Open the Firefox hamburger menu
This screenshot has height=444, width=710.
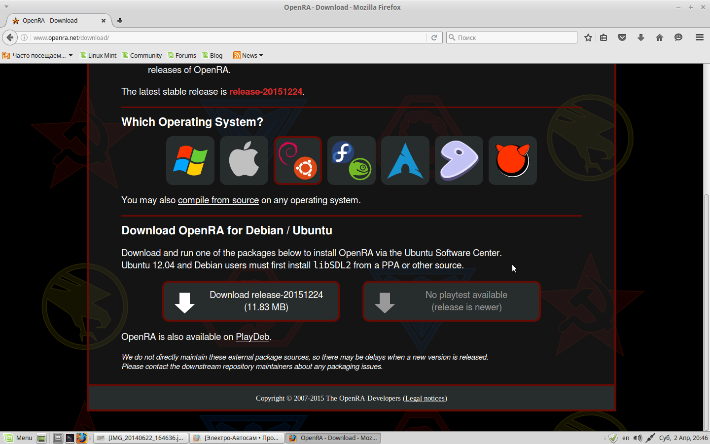tap(699, 37)
